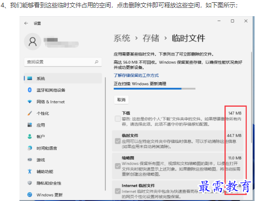The image size is (255, 201).
Task: Maximize the Settings window
Action: click(233, 21)
